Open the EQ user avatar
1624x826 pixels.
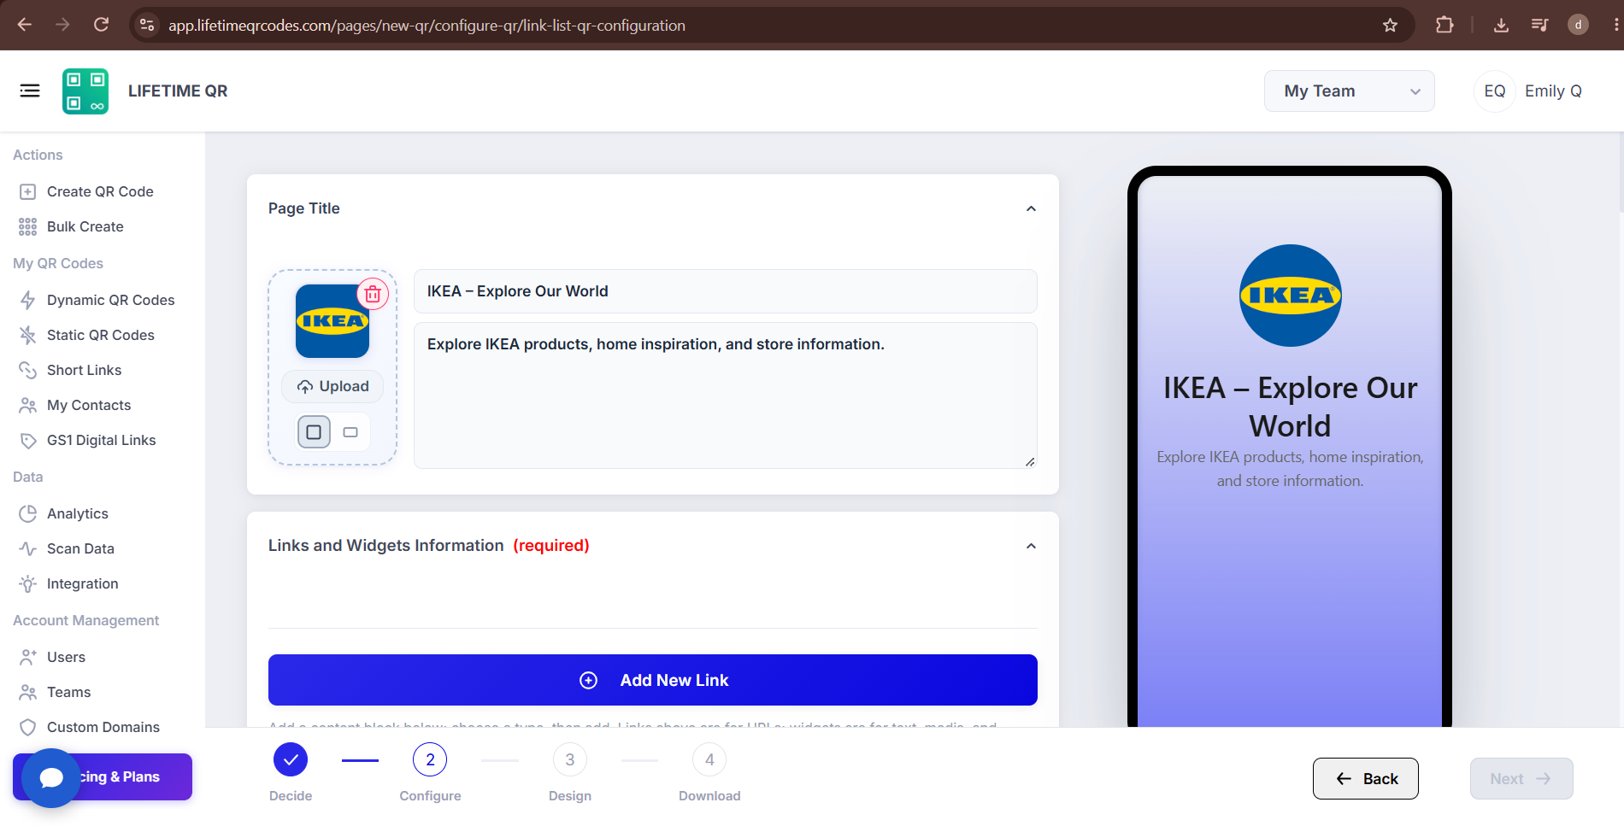coord(1495,91)
